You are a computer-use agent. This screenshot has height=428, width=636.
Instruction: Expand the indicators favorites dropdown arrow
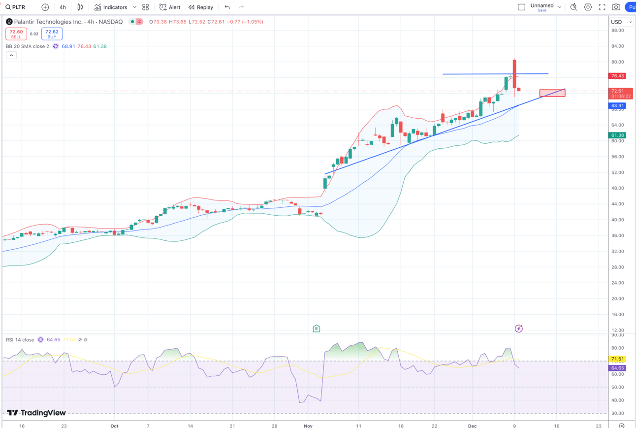pos(134,7)
